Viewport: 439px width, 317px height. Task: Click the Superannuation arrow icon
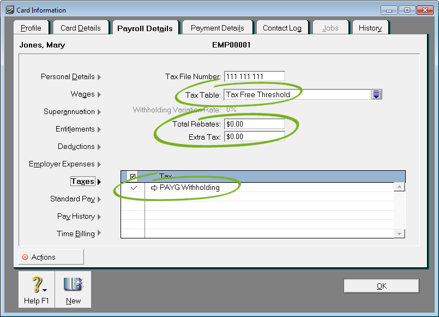pyautogui.click(x=100, y=112)
